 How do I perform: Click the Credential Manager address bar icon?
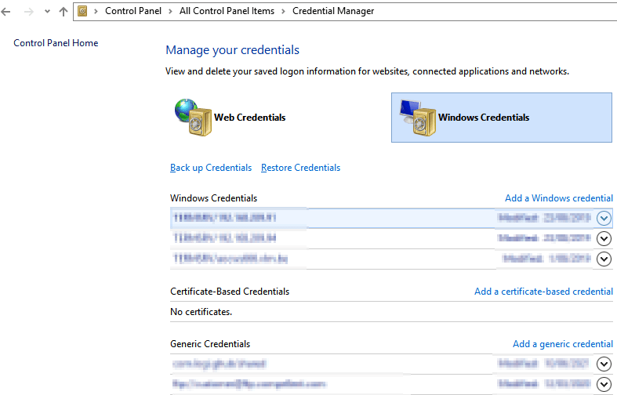point(82,11)
